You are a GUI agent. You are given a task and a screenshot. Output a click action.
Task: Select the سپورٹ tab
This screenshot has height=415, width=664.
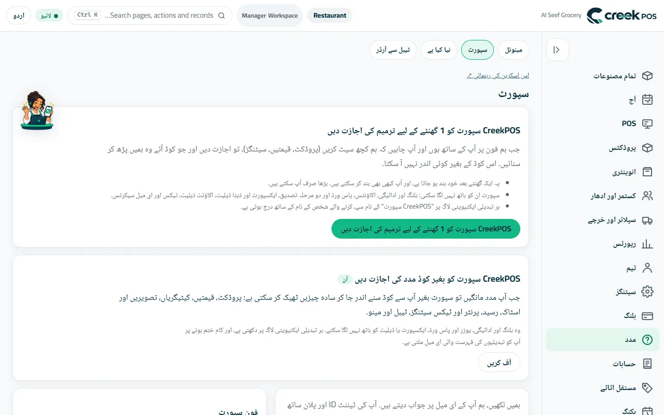coord(477,50)
